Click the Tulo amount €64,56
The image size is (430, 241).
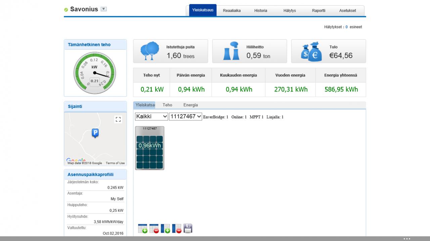point(341,56)
